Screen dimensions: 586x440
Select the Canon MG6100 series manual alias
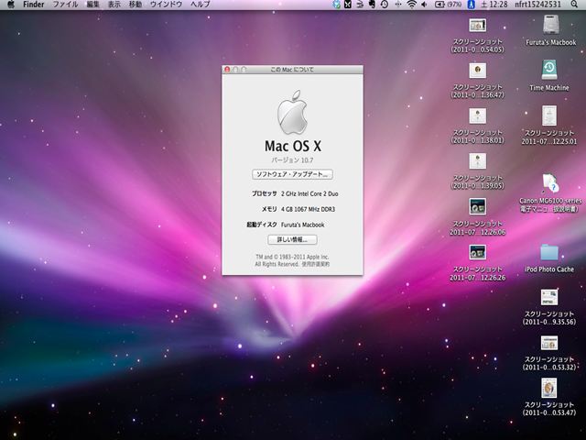click(550, 183)
